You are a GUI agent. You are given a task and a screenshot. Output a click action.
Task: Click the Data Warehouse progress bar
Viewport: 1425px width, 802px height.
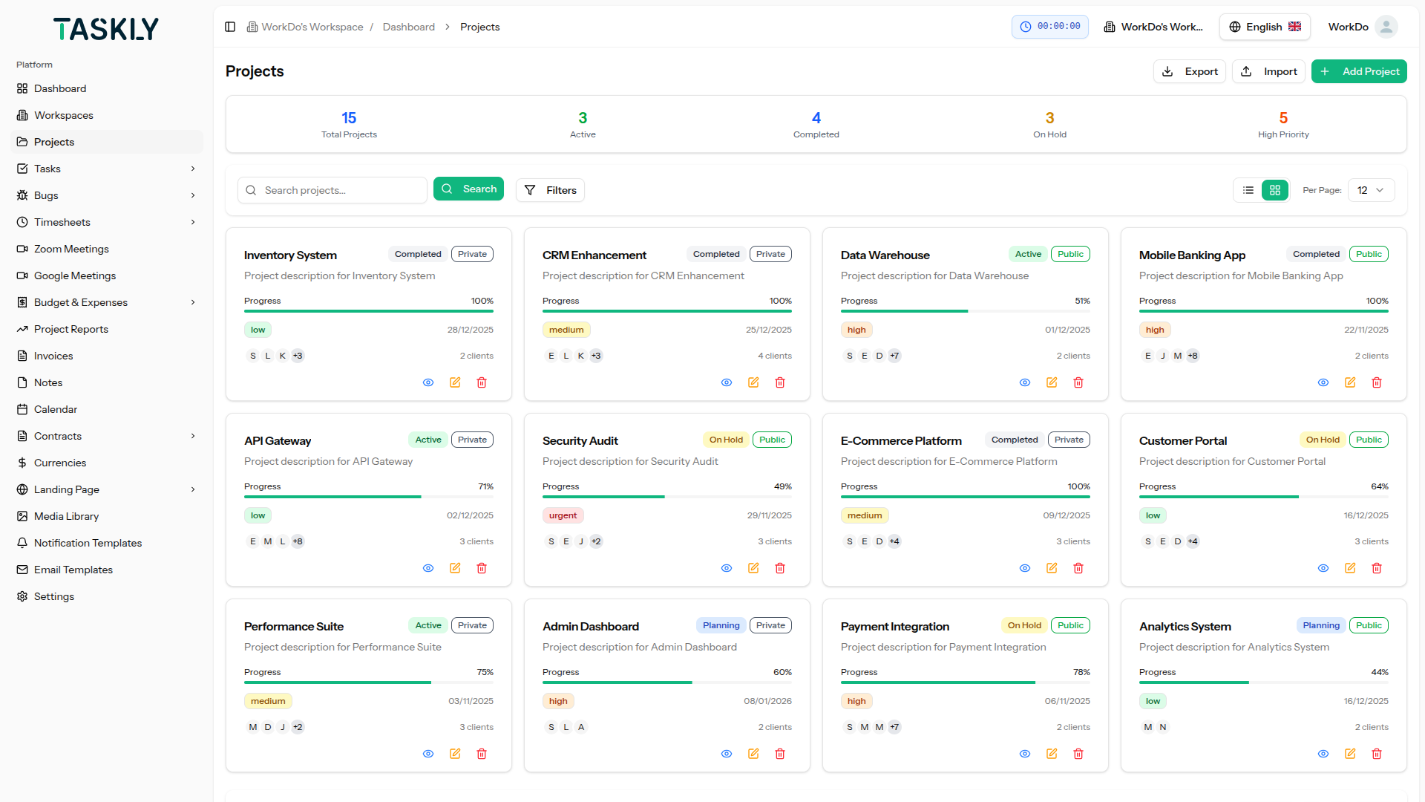(966, 311)
